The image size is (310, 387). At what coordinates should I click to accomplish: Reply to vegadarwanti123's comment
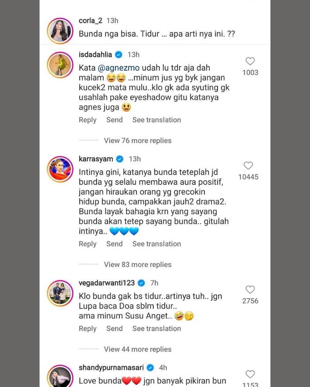coord(88,329)
